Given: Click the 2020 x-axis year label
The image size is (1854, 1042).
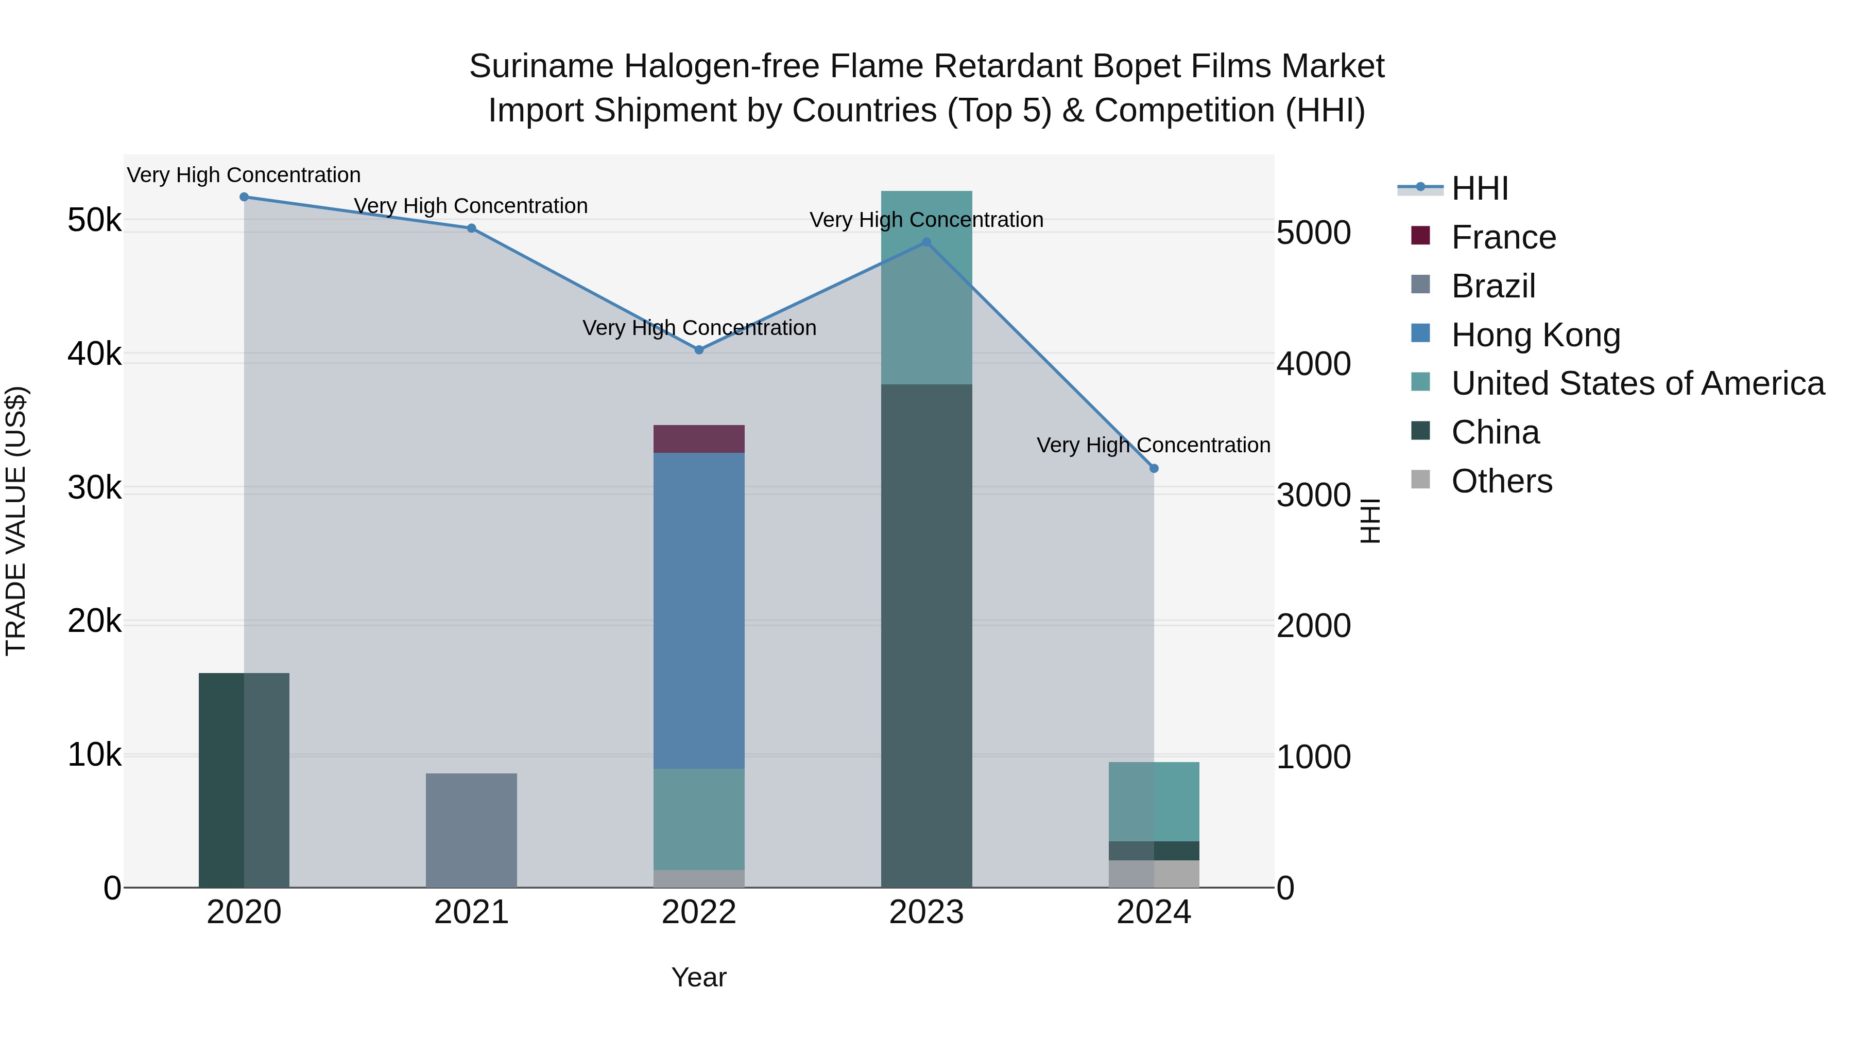Looking at the screenshot, I should 244,912.
